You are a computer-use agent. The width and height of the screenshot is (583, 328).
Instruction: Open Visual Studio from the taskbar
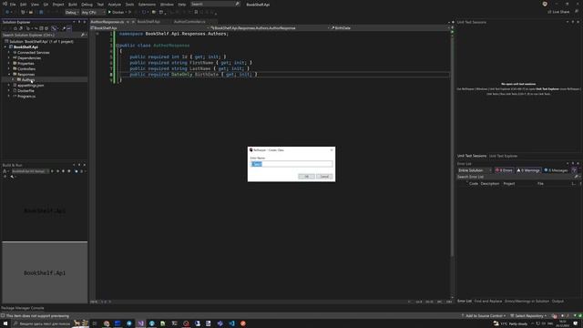coord(140,323)
